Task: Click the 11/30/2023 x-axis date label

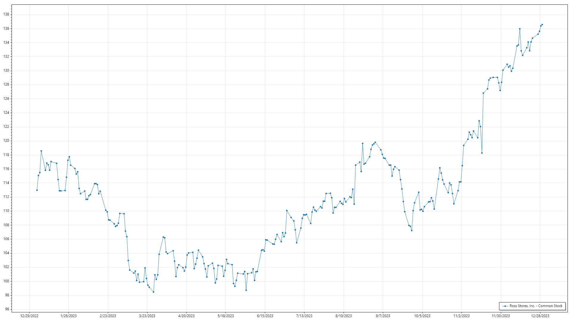Action: click(500, 316)
